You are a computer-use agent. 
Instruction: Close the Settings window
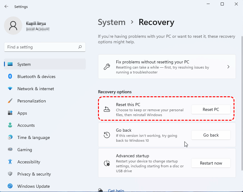click(x=236, y=4)
